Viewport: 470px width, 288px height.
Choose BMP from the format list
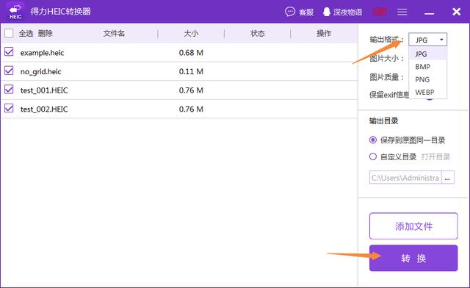[427, 67]
